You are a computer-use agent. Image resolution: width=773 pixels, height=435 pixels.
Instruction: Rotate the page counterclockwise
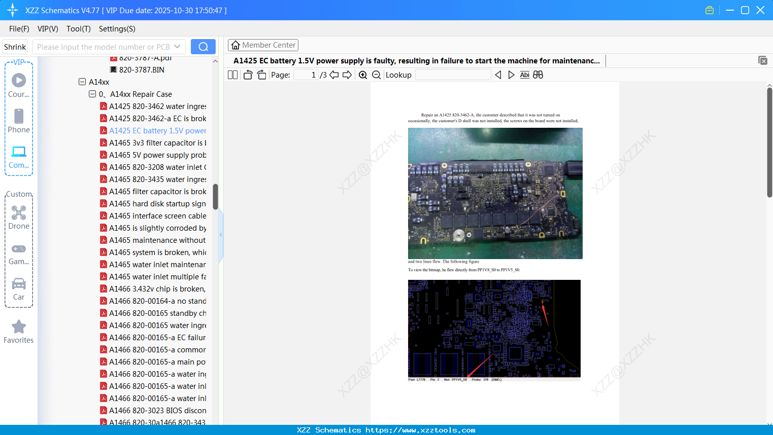(x=248, y=75)
